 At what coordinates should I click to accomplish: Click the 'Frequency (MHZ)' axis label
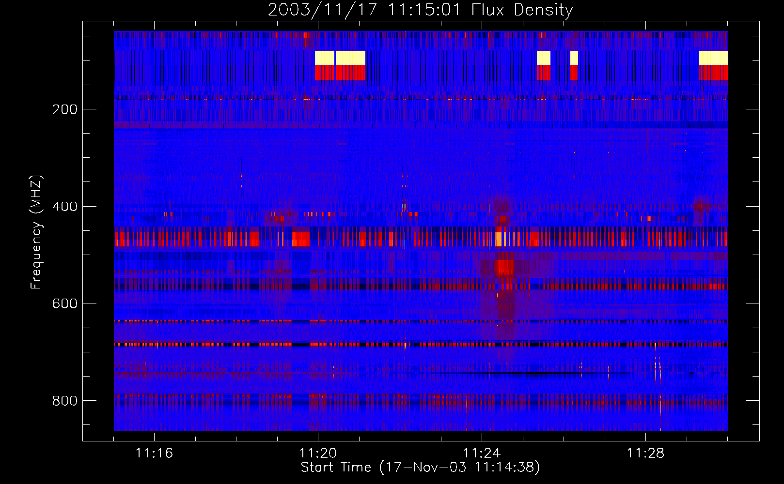coord(36,232)
